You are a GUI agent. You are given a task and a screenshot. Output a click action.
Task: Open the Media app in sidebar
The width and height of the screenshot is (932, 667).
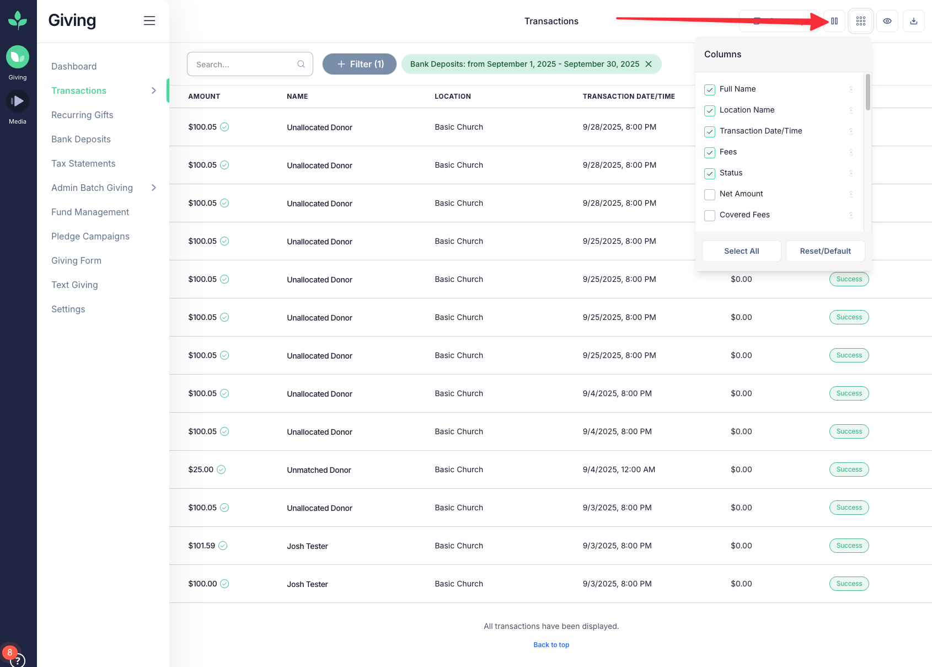point(18,102)
